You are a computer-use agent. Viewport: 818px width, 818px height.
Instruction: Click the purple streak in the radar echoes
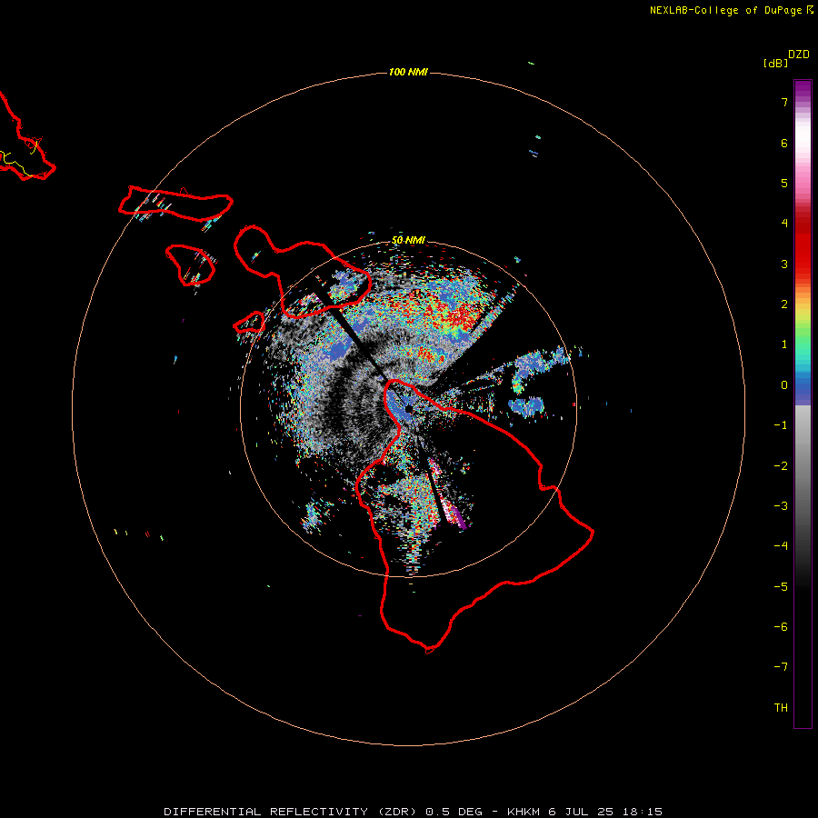[x=459, y=518]
